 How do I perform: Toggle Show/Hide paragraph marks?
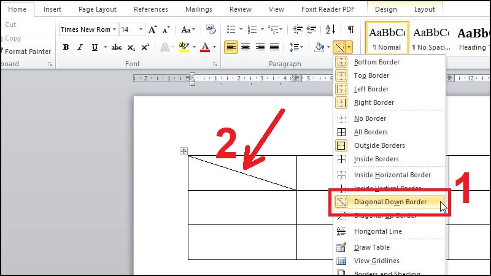coord(350,29)
